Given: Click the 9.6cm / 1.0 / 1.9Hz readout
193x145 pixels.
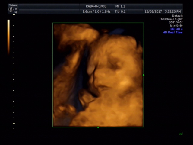Looking at the screenshot, I should coord(96,11).
